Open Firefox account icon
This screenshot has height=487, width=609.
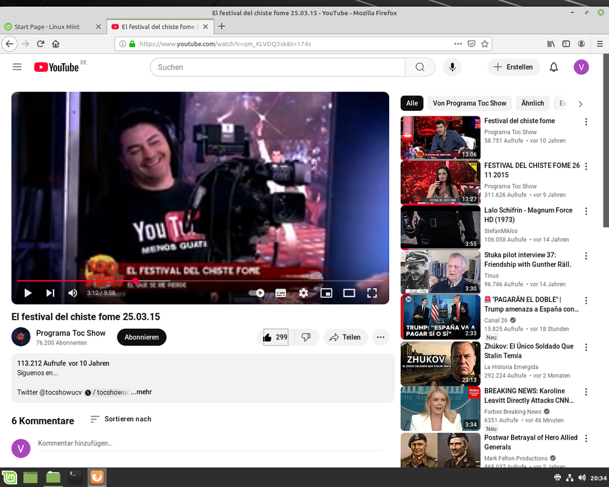[x=581, y=43]
